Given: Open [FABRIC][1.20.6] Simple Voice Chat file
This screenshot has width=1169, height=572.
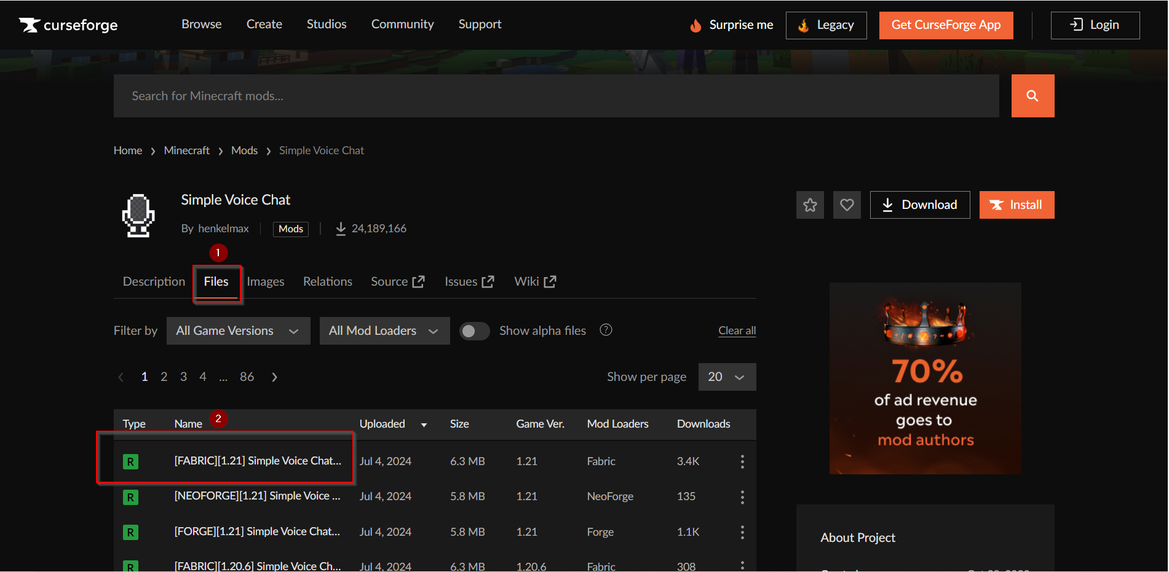Looking at the screenshot, I should click(x=258, y=566).
